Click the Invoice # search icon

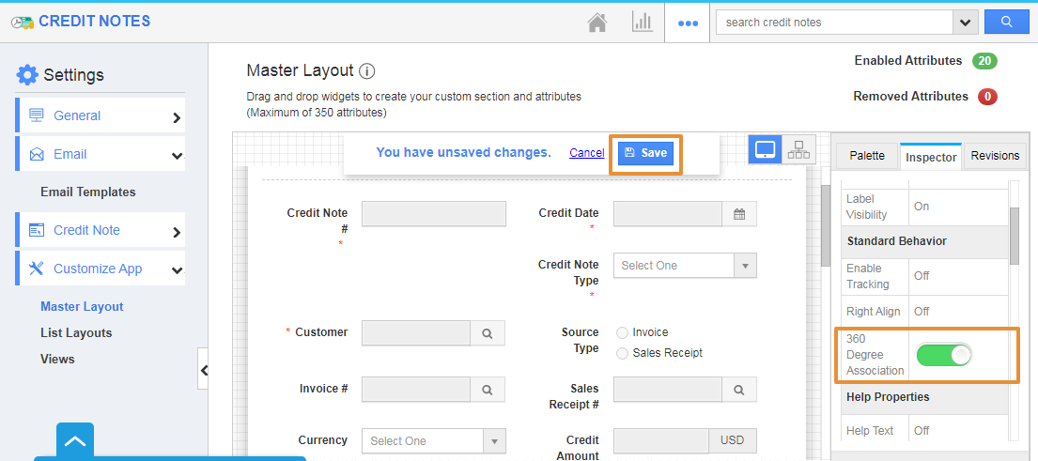point(488,390)
